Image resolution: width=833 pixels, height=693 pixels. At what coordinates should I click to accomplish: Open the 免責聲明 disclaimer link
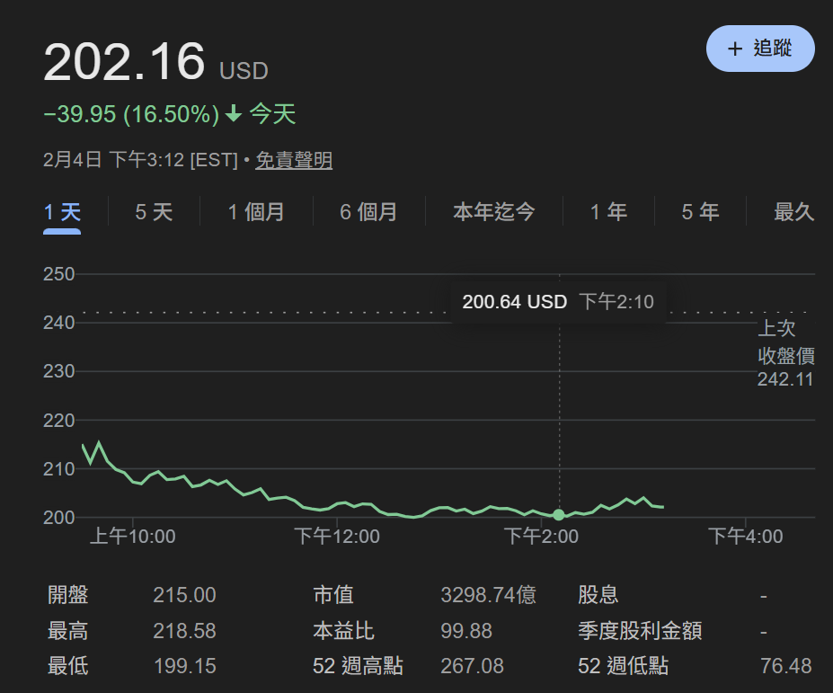click(294, 161)
